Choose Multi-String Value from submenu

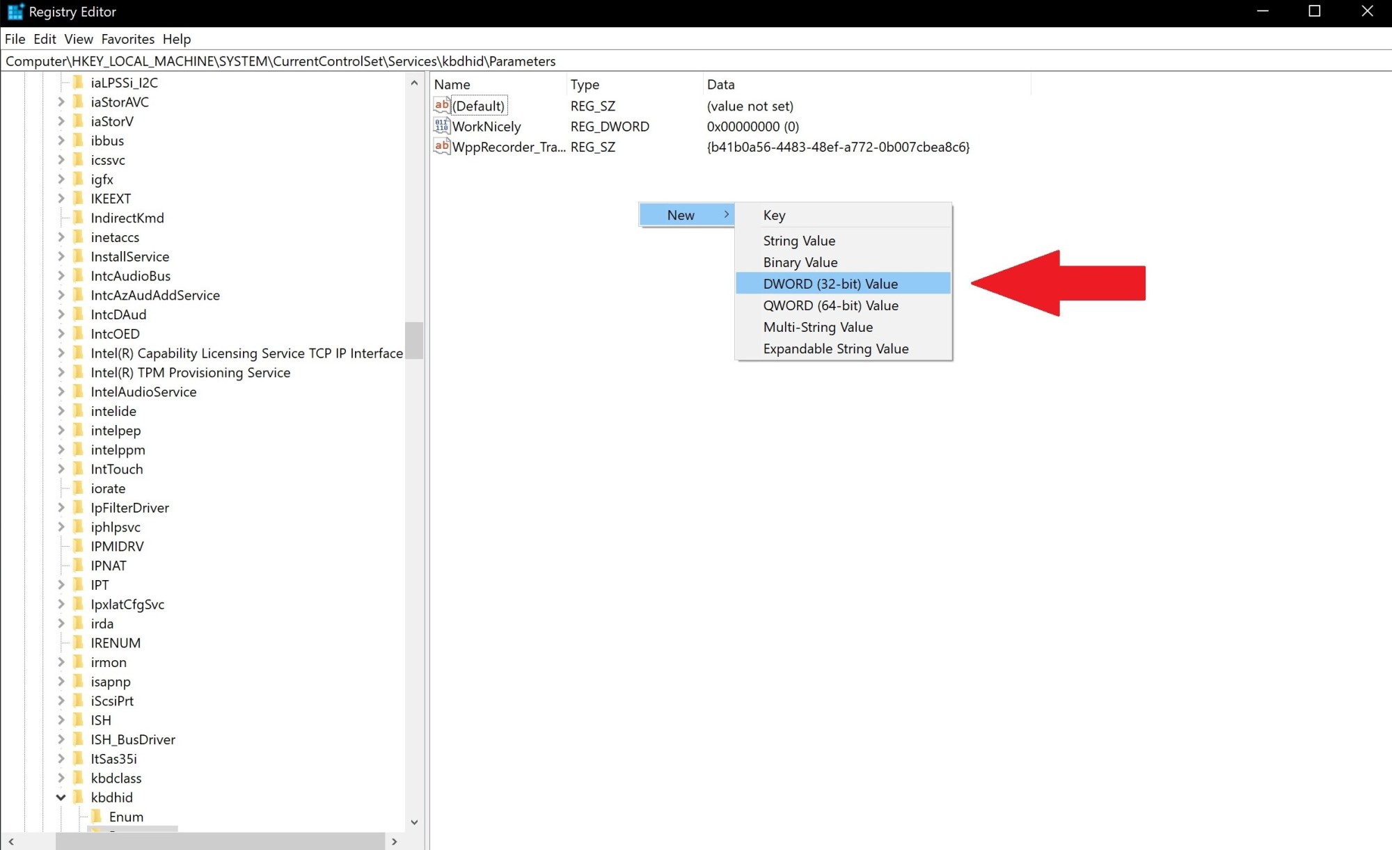pyautogui.click(x=843, y=327)
